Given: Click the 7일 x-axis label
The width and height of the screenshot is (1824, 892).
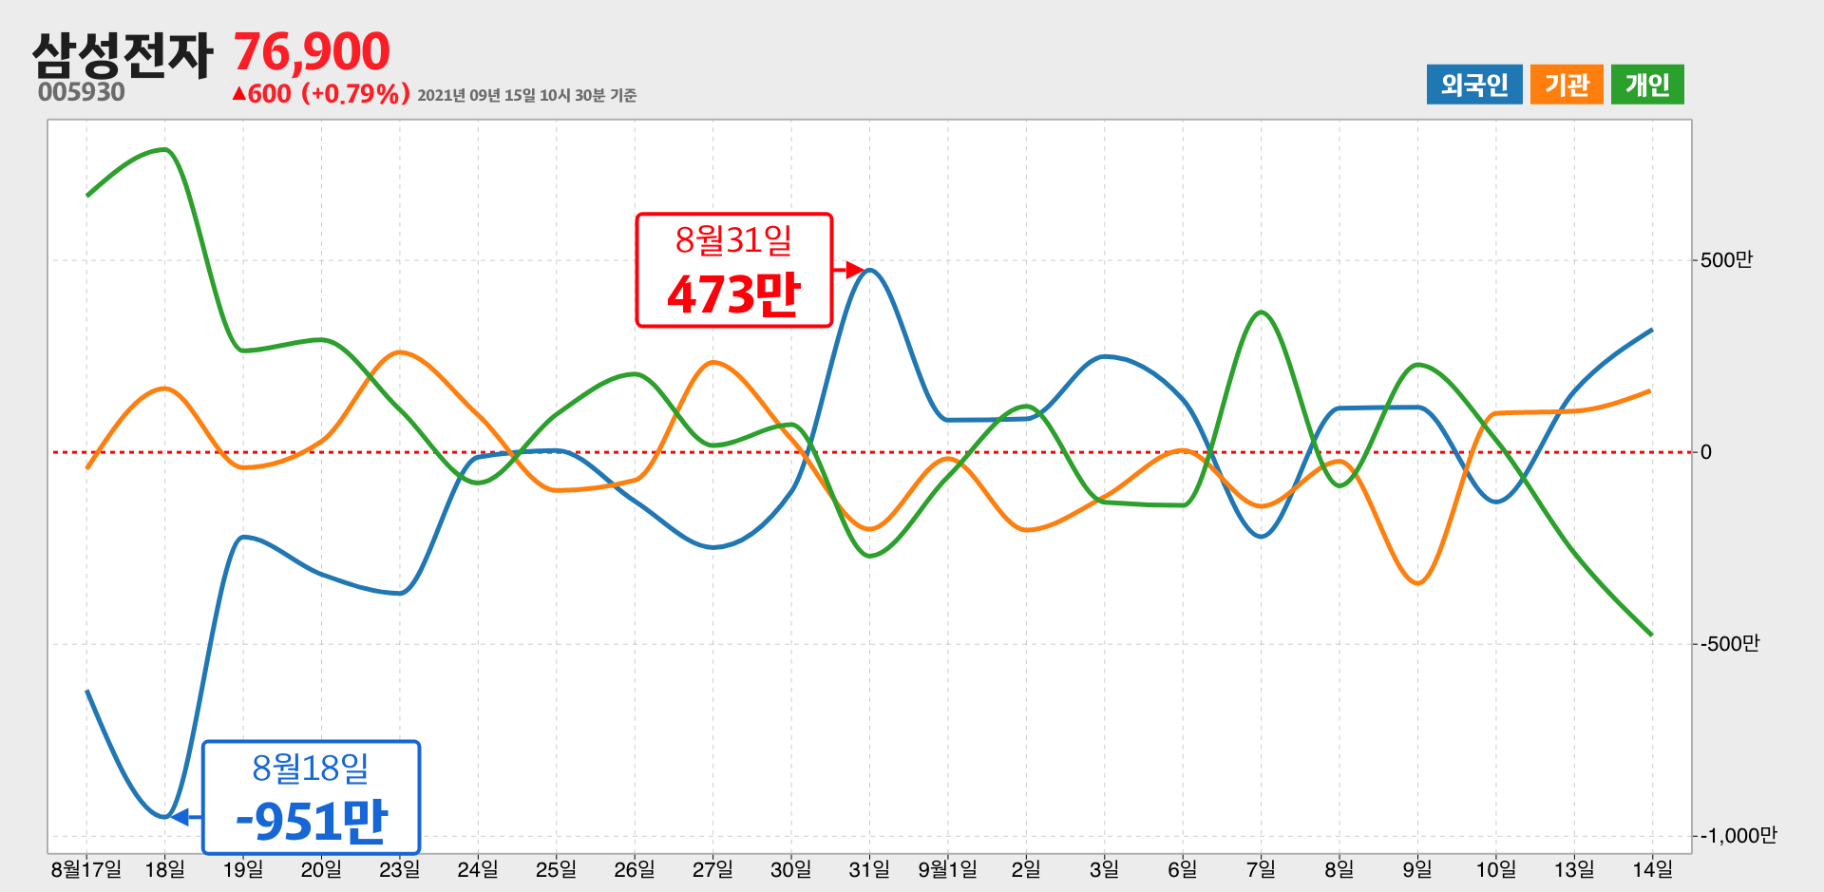Looking at the screenshot, I should point(1261,869).
